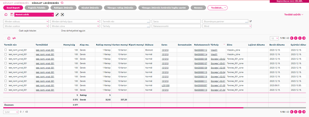
Task: Open the Minden státusz dropdown
Action: (26, 21)
